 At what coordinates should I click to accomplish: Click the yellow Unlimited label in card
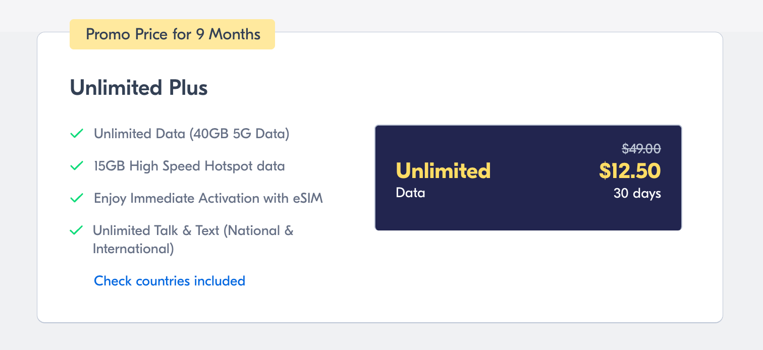pos(443,171)
